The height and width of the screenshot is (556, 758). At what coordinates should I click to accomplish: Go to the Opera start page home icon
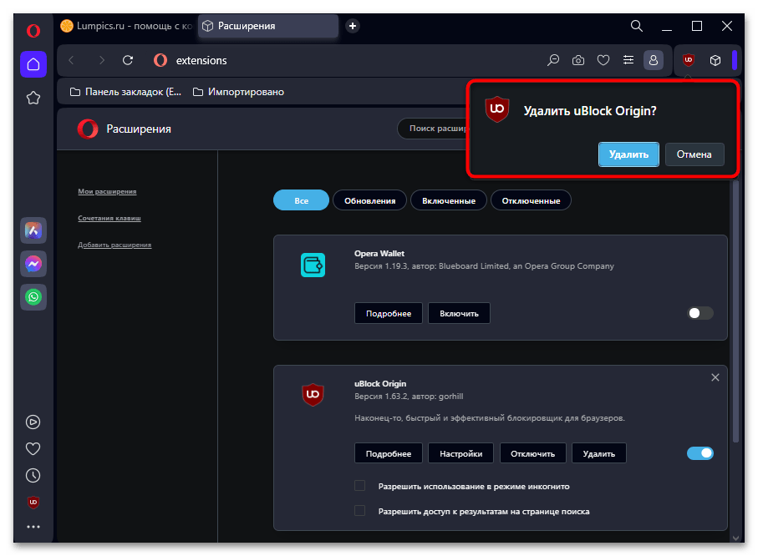33,64
